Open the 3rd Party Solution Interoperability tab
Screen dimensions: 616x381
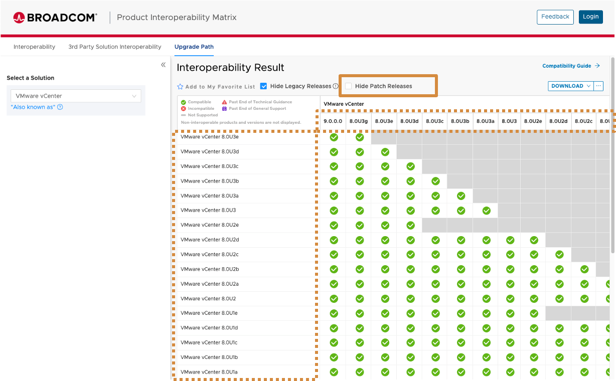(x=114, y=47)
